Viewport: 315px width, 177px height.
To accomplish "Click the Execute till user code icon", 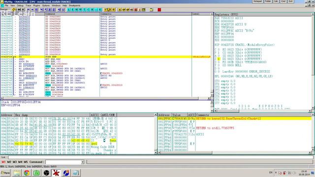I will pos(63,9).
